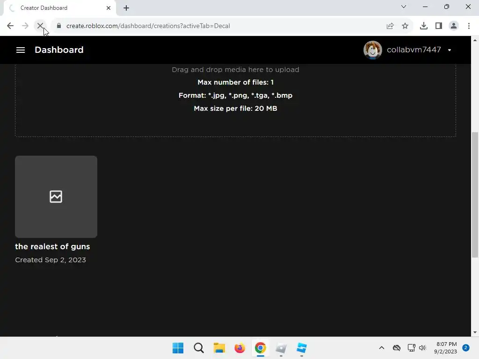Open the tab search chevron

404,7
